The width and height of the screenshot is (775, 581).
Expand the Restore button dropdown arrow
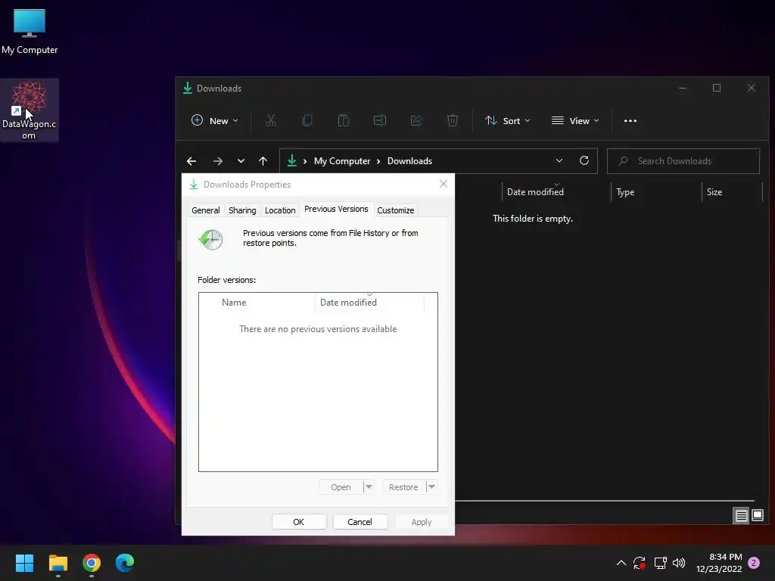pos(431,487)
